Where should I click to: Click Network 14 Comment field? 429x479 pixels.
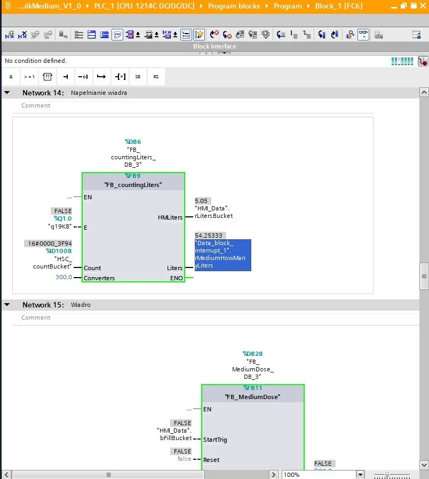[x=196, y=105]
